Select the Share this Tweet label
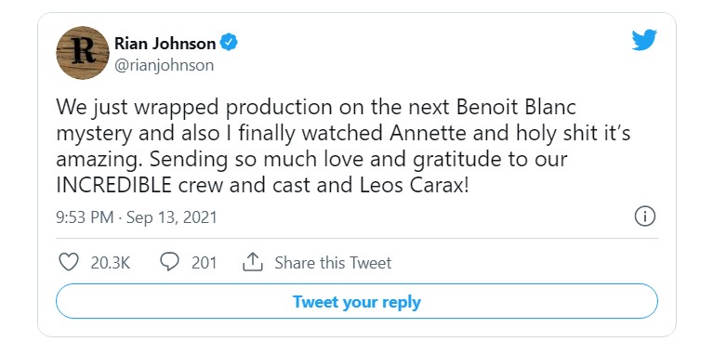Image resolution: width=713 pixels, height=354 pixels. coord(333,263)
